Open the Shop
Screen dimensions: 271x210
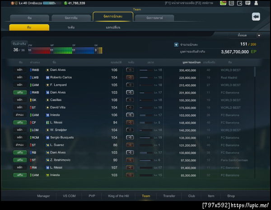(231, 196)
